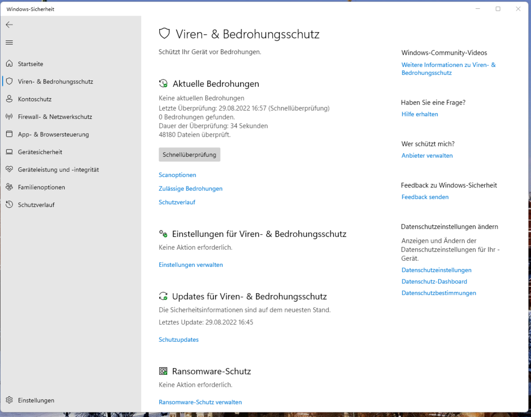Click the Kontoschutz person icon
Viewport: 531px width, 417px height.
[x=9, y=99]
